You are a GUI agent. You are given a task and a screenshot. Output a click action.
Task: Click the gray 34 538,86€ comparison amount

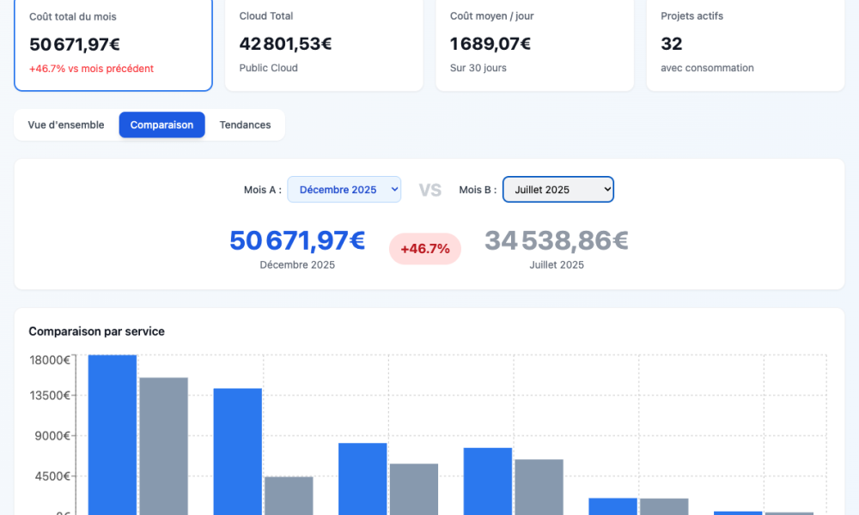click(556, 241)
